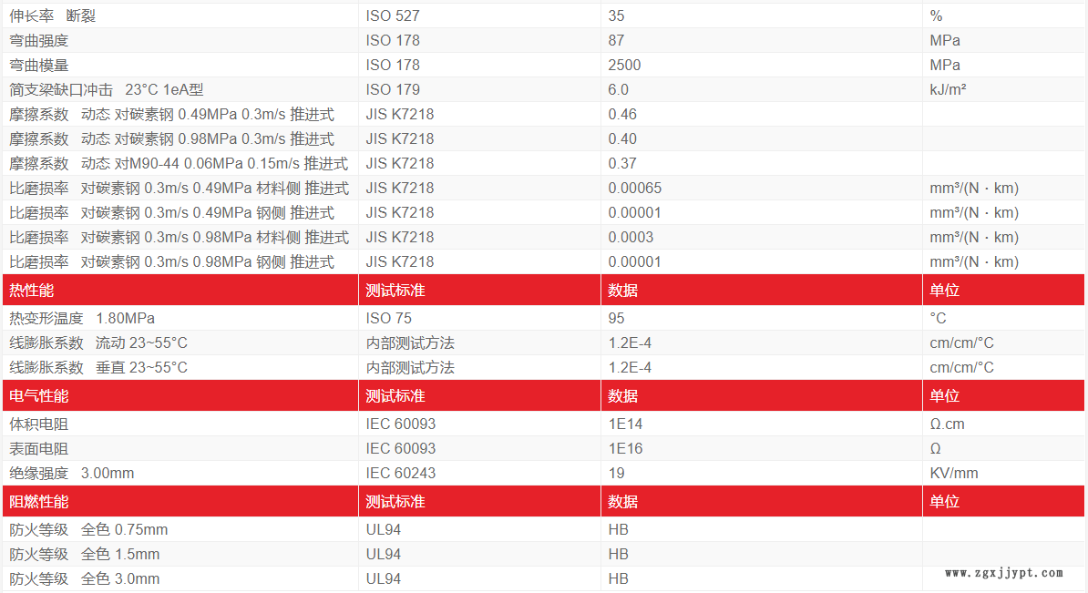Click the 防火等级 全色 1.5mm row label
The height and width of the screenshot is (593, 1088).
tap(85, 554)
